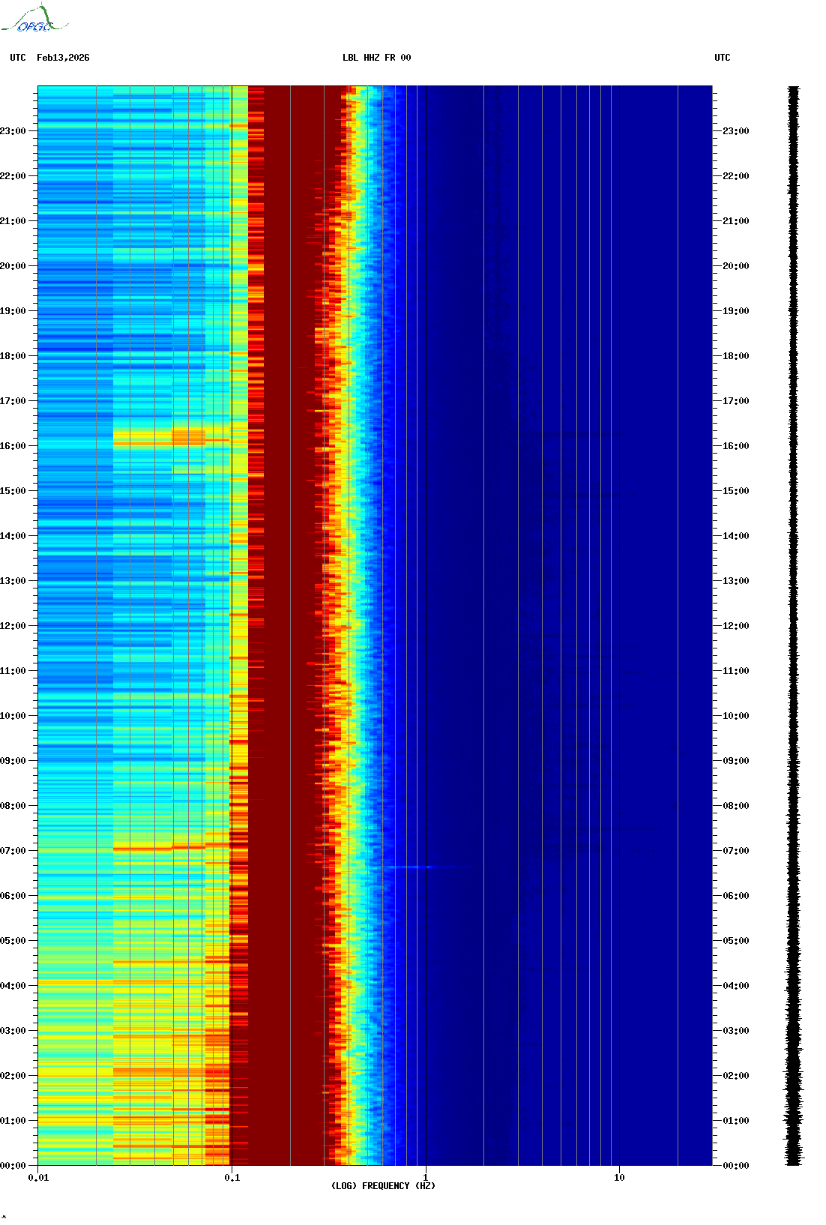The image size is (826, 1225).
Task: Click 09:00 on the right time axis
Action: [x=736, y=761]
